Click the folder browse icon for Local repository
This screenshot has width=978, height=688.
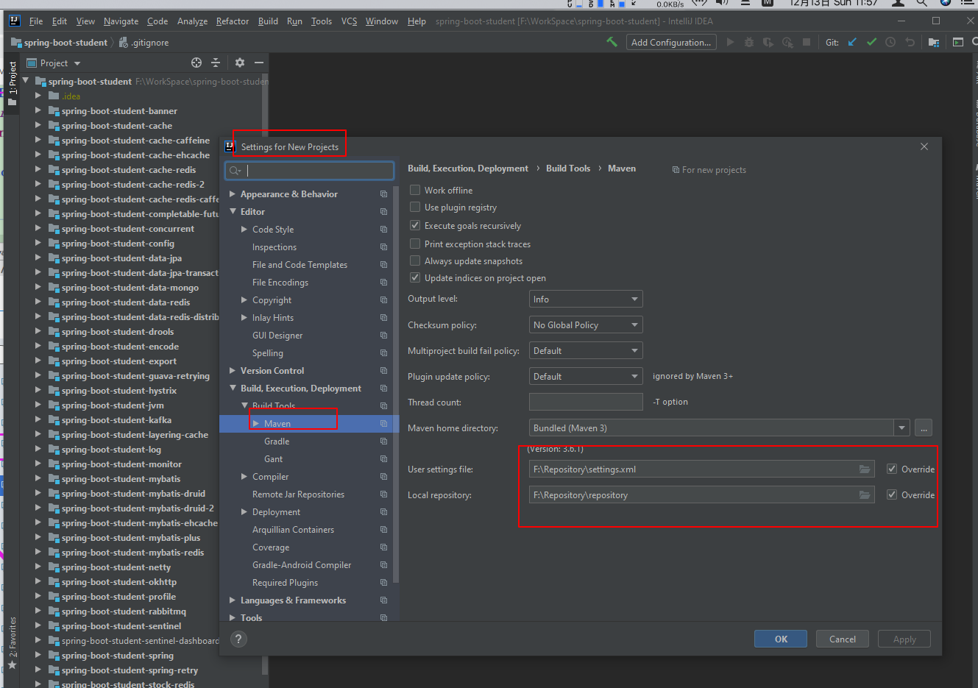[865, 494]
